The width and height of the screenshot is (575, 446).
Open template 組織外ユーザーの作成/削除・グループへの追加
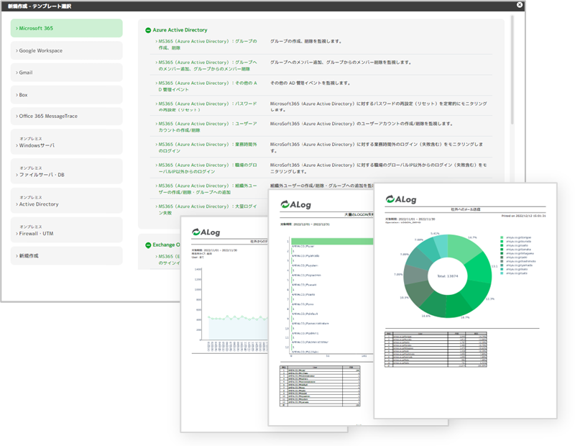click(206, 188)
